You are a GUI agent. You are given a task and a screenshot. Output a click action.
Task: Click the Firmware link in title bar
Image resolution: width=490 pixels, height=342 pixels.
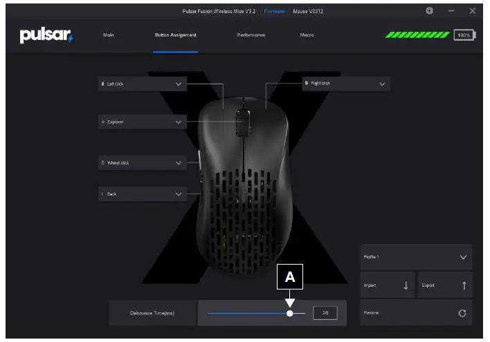(x=274, y=11)
